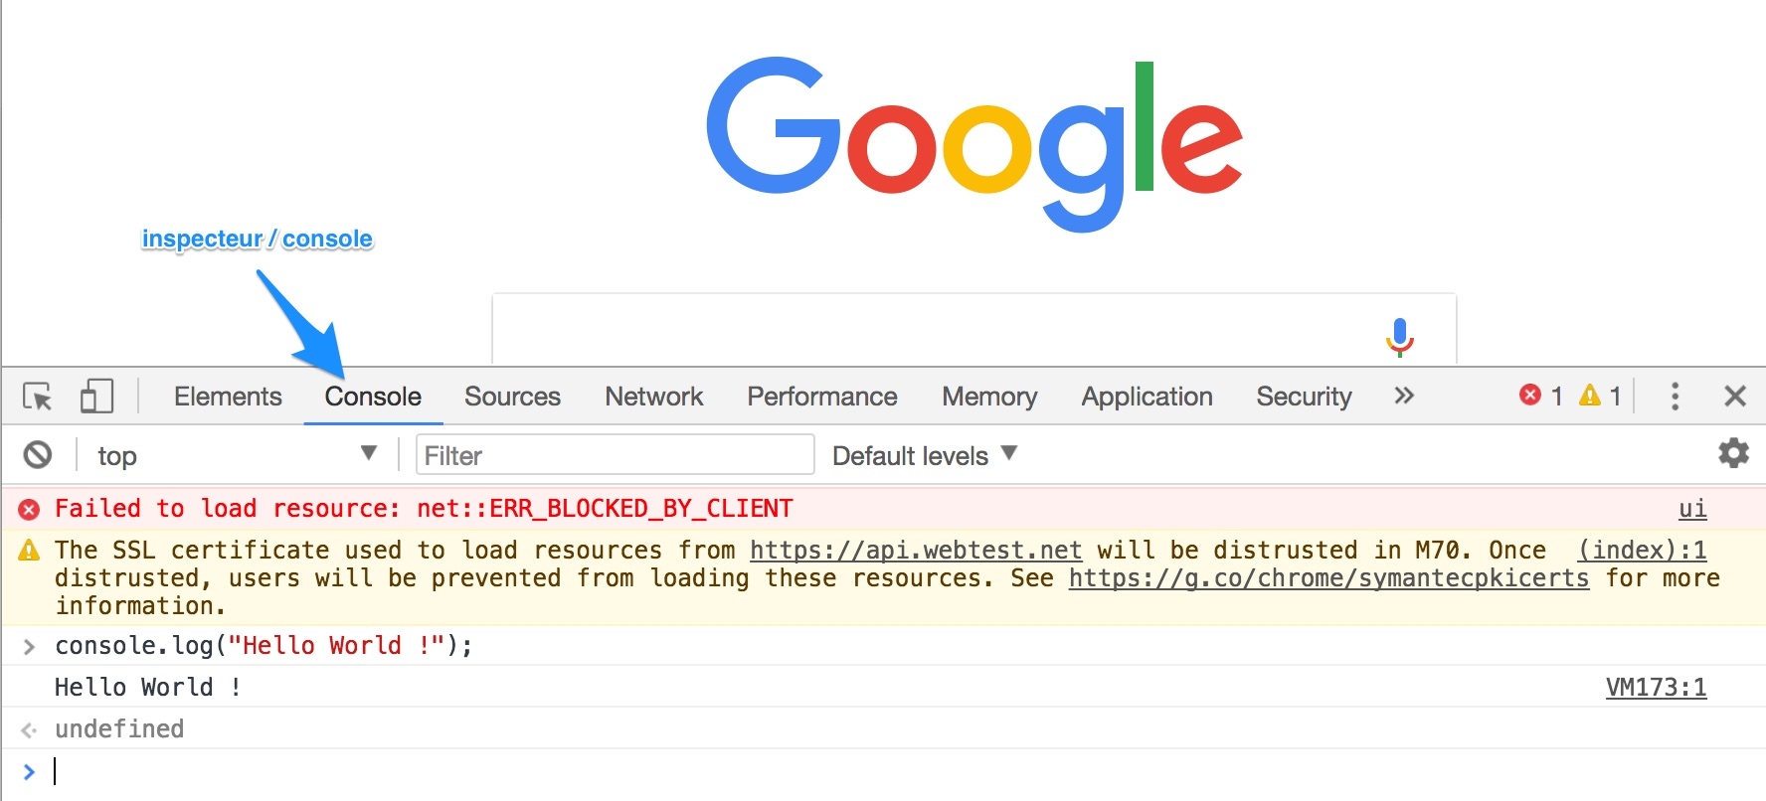Screen dimensions: 1766x801
Task: Expand the top JavaScript context dropdown
Action: click(x=237, y=455)
